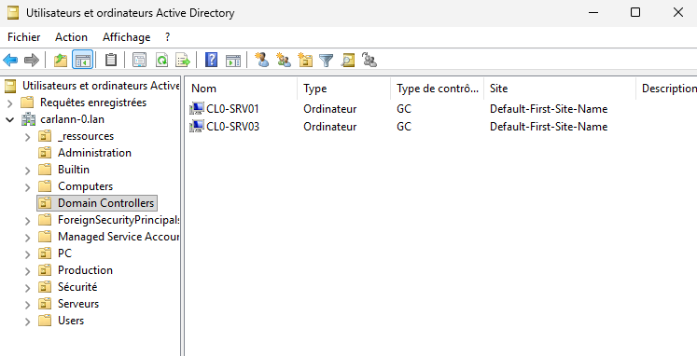Click the Administration OU folder icon

[x=45, y=153]
